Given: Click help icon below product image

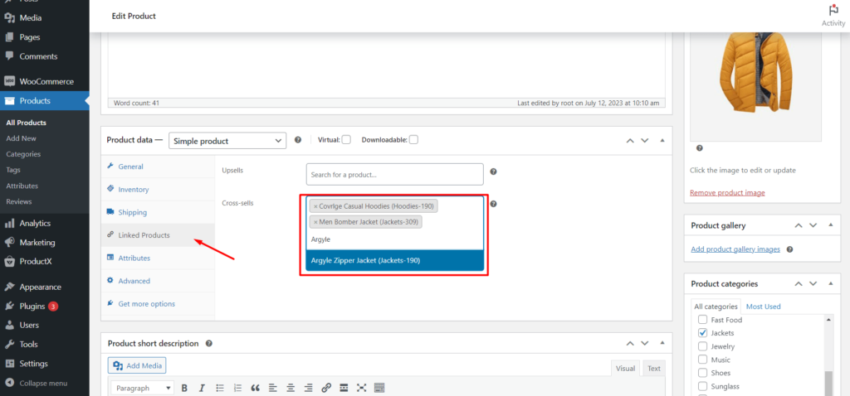Looking at the screenshot, I should pyautogui.click(x=699, y=147).
